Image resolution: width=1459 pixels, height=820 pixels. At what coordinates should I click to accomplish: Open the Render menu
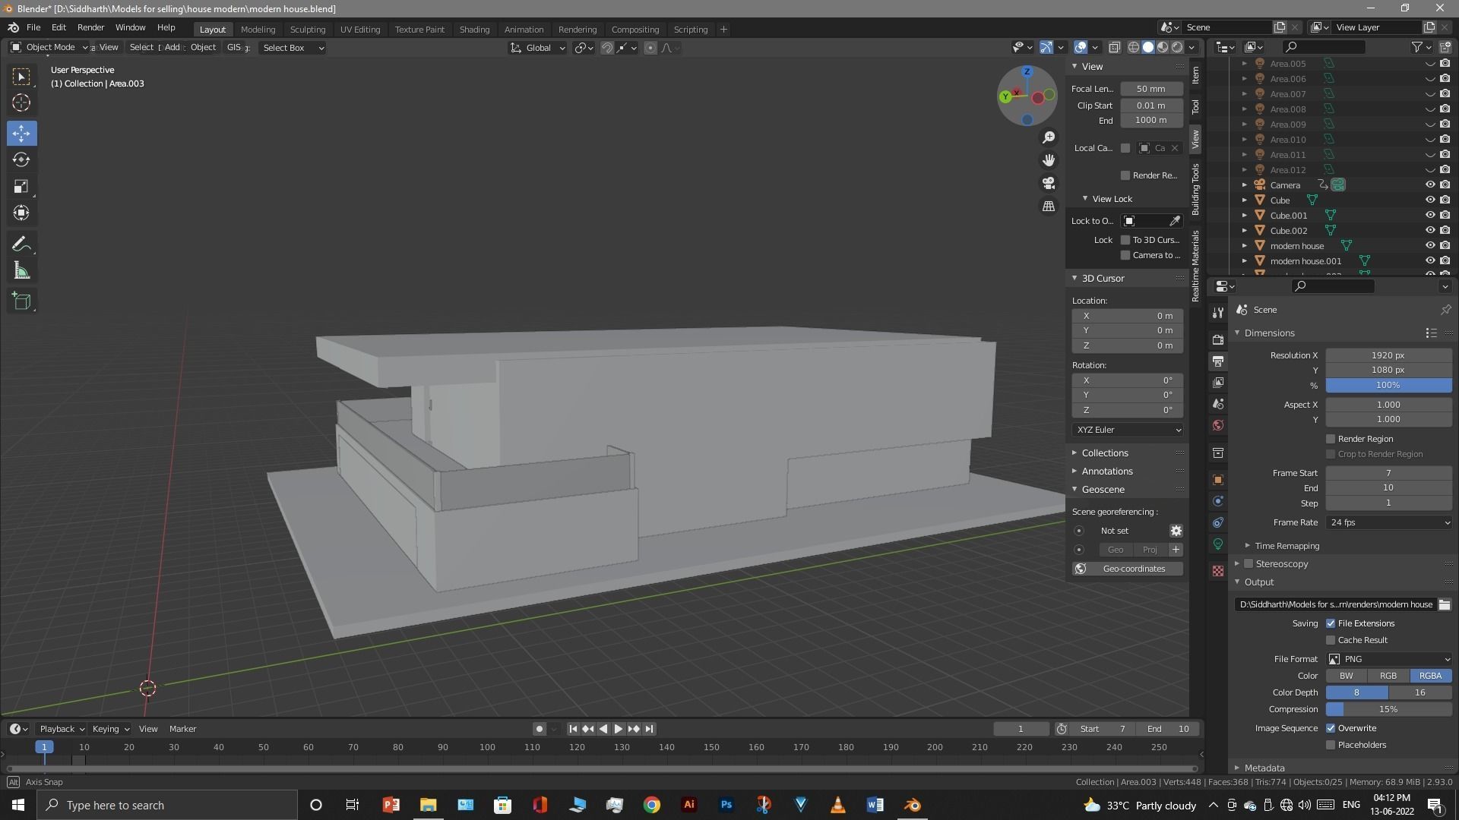(x=90, y=27)
